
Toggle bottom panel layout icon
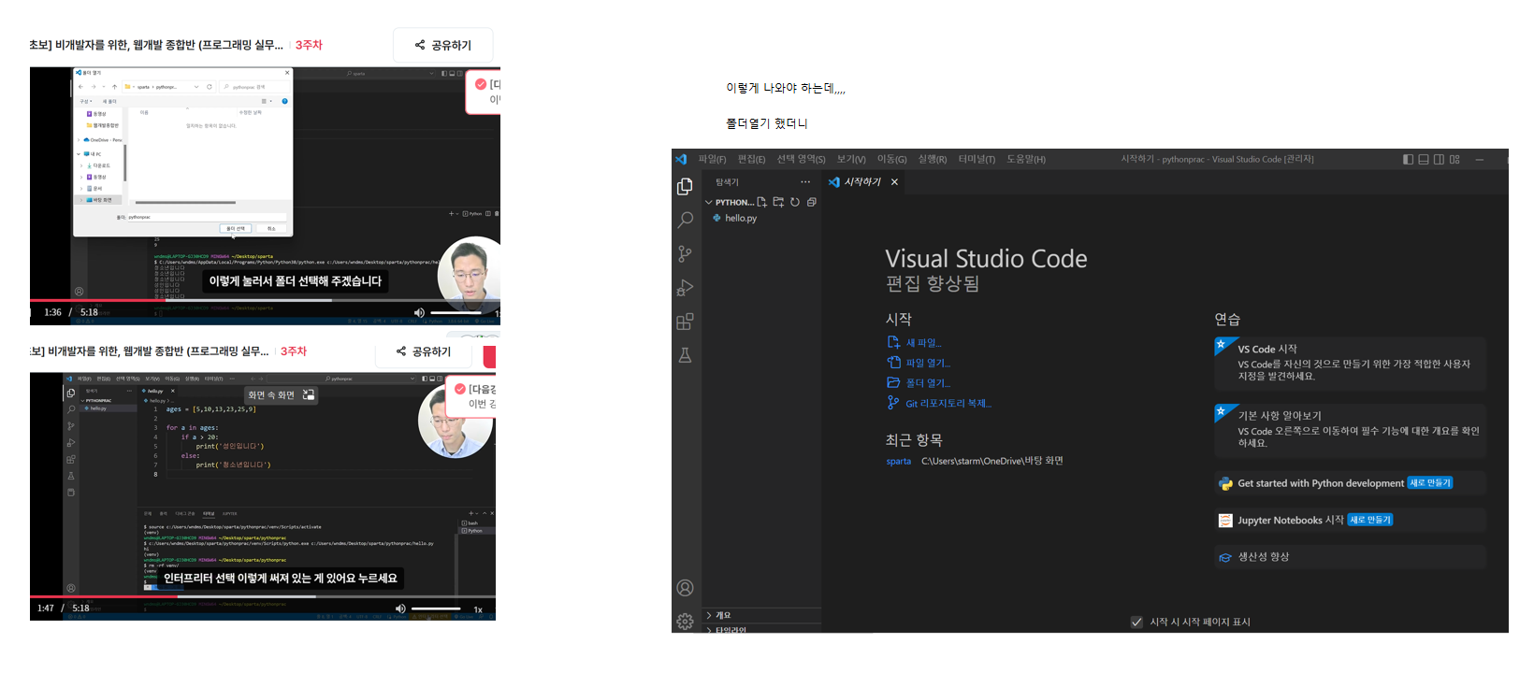pyautogui.click(x=1424, y=159)
